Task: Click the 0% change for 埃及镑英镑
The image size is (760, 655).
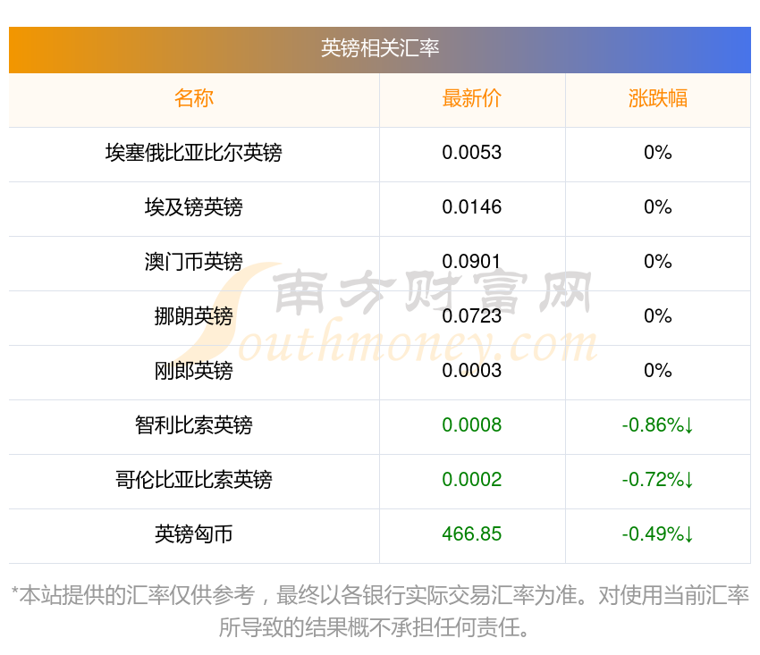Action: pyautogui.click(x=658, y=207)
